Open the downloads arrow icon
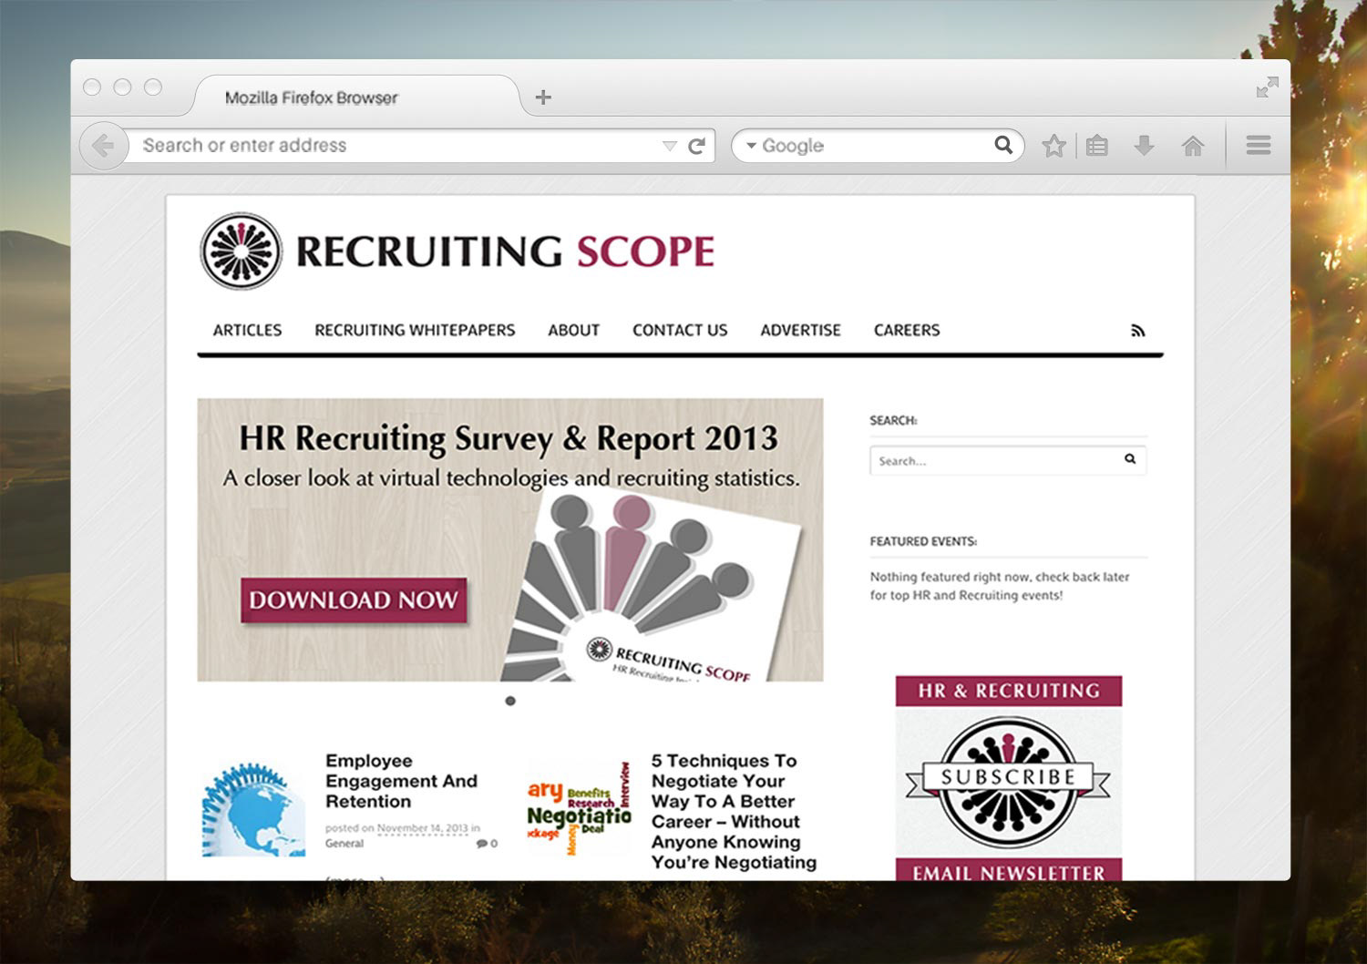 tap(1144, 146)
